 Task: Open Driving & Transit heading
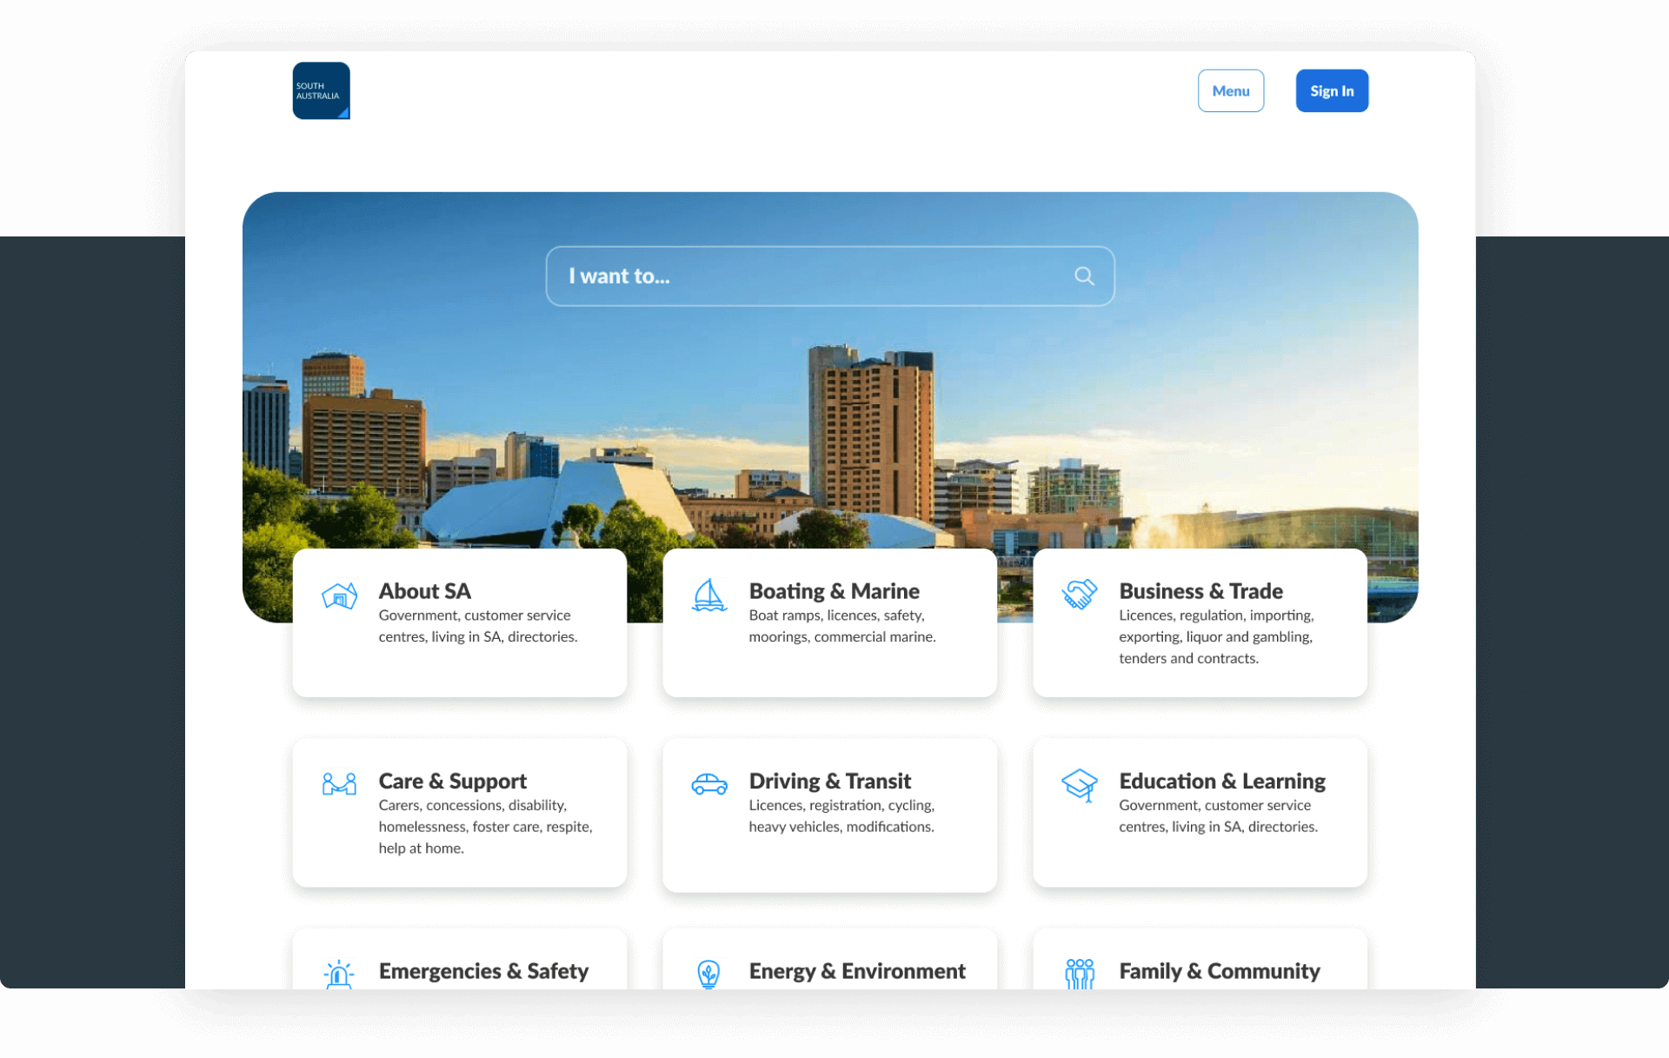[829, 781]
